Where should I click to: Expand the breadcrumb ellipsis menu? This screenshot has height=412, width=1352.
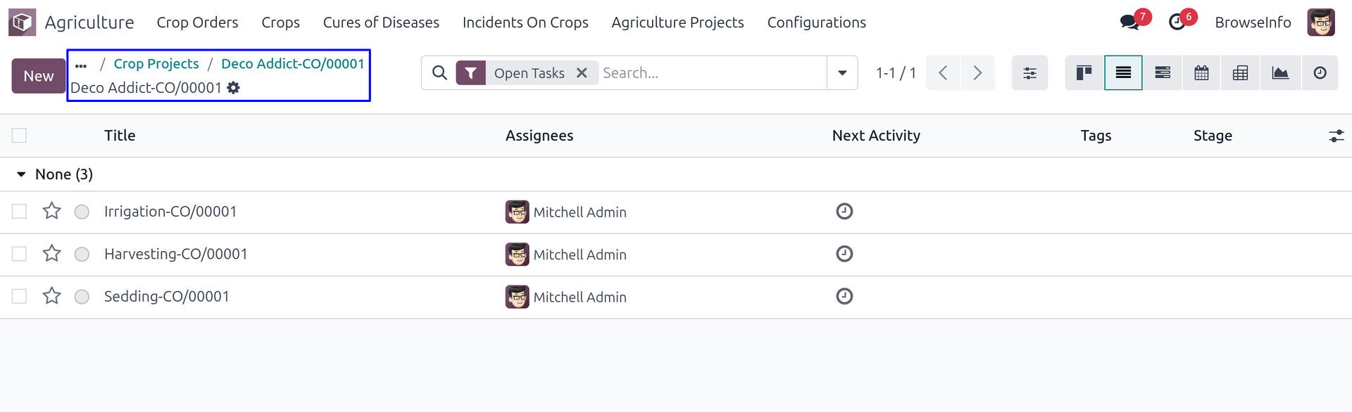click(81, 65)
